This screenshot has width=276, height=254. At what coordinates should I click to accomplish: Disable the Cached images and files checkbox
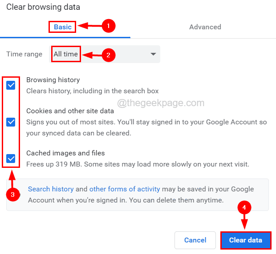pos(11,158)
